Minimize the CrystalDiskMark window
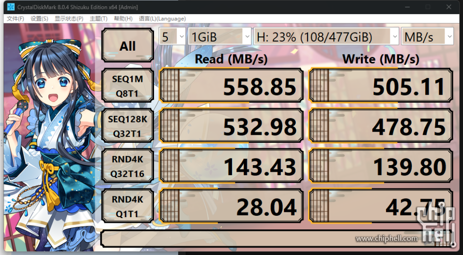463x255 pixels. pos(407,7)
